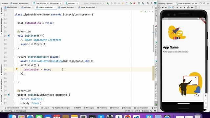Screen dimensions: 210x118
Task: Open emulator toolbar more options menu
Action: pyautogui.click(x=200, y=8)
